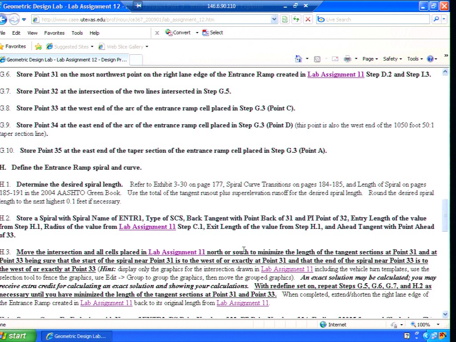
Task: Open the Windows start button
Action: coord(17,336)
